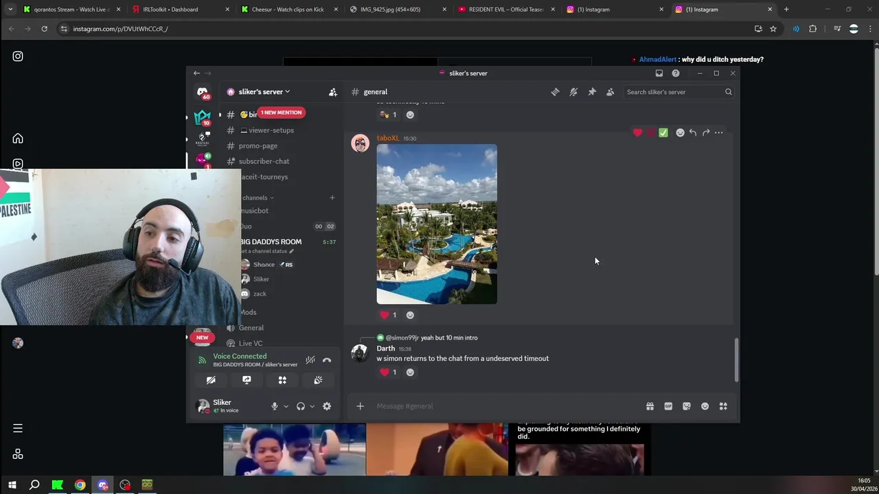Add green checkmark reaction from hover bar
The height and width of the screenshot is (494, 879).
(x=663, y=132)
